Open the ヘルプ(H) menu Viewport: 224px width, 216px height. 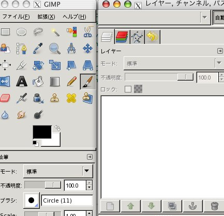[x=74, y=17]
